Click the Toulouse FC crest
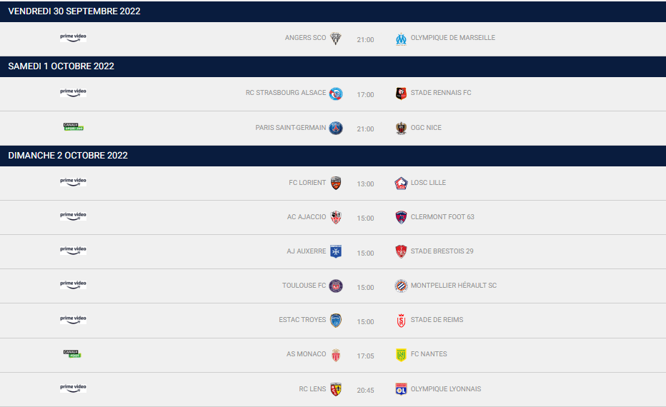The height and width of the screenshot is (407, 666). [x=336, y=286]
